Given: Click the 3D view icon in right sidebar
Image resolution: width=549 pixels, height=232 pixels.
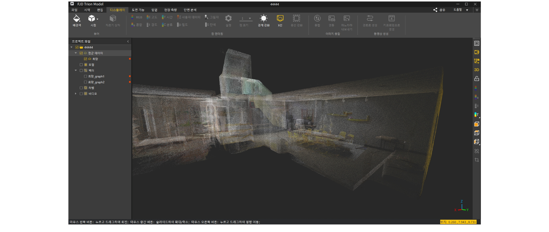Looking at the screenshot, I should click(x=476, y=70).
